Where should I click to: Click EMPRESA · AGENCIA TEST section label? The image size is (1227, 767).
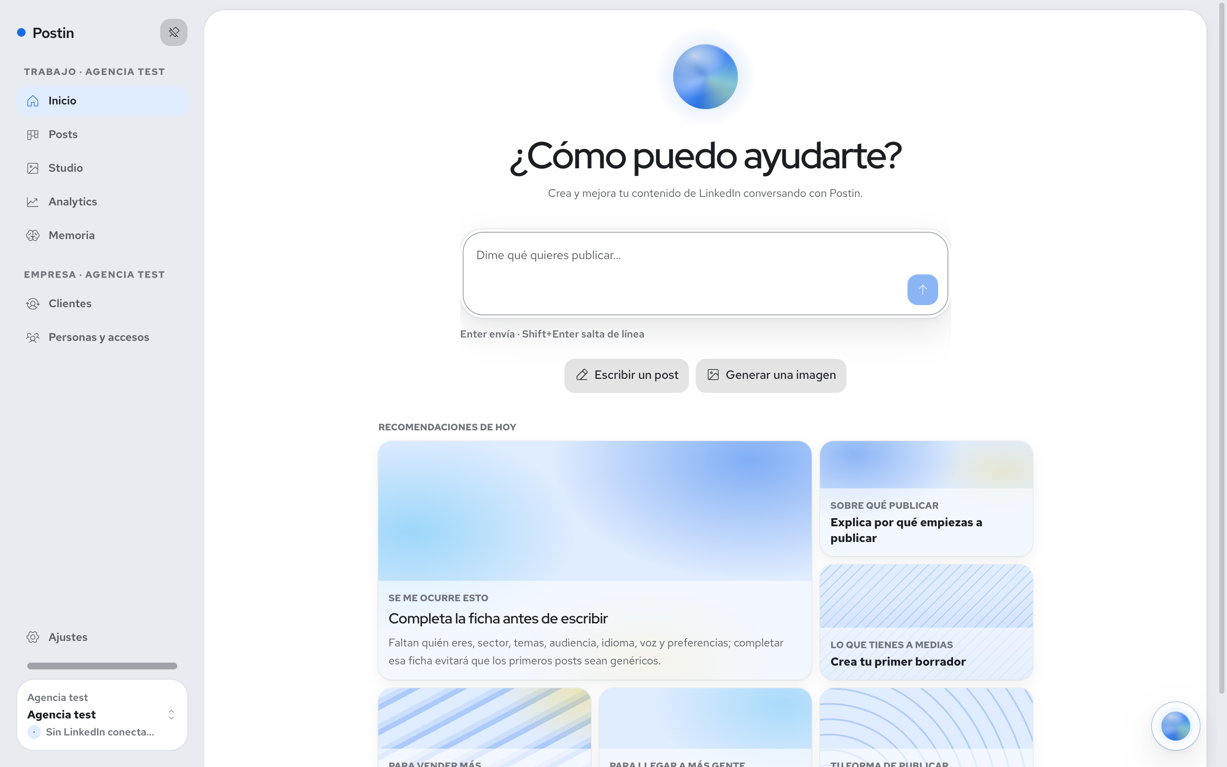coord(94,275)
